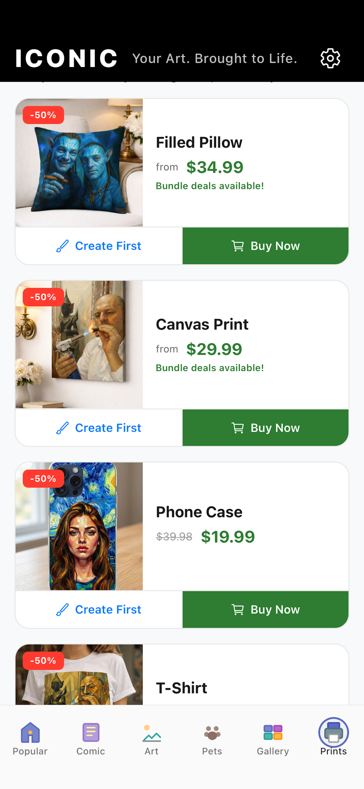Open settings via the gear icon
The width and height of the screenshot is (364, 789).
pos(330,58)
